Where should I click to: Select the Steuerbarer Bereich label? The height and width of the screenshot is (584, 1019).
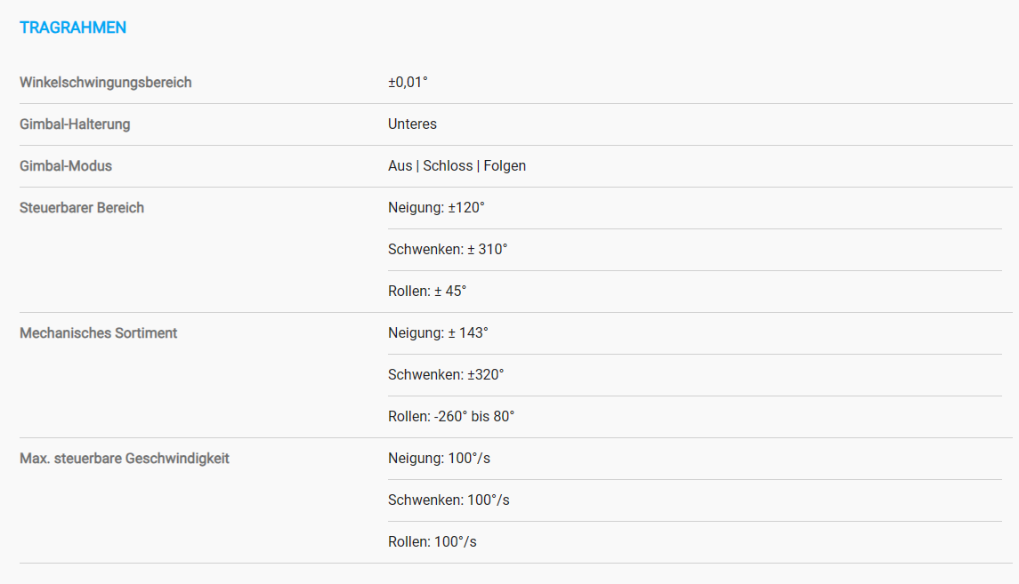coord(82,208)
